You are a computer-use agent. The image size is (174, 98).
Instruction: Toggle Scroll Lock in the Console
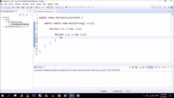[143, 67]
